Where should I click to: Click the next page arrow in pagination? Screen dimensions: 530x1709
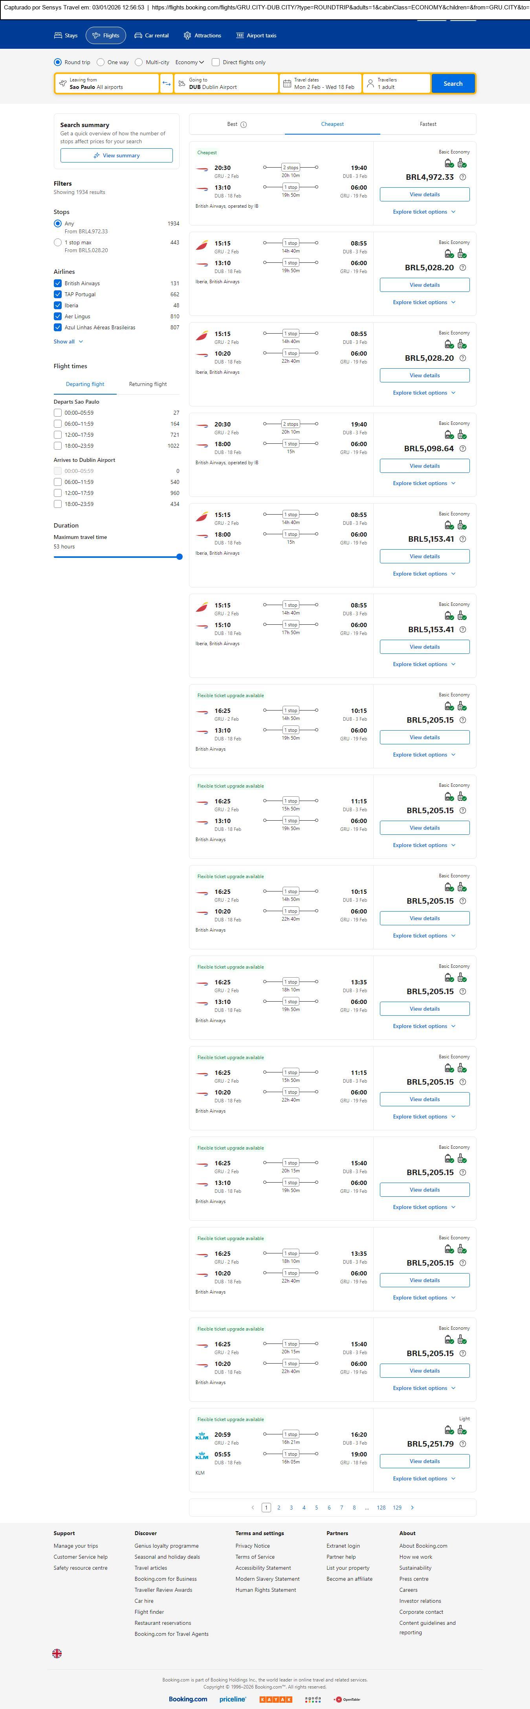point(412,1507)
